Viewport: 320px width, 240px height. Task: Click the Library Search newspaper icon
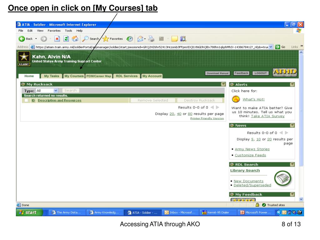[x=282, y=178]
